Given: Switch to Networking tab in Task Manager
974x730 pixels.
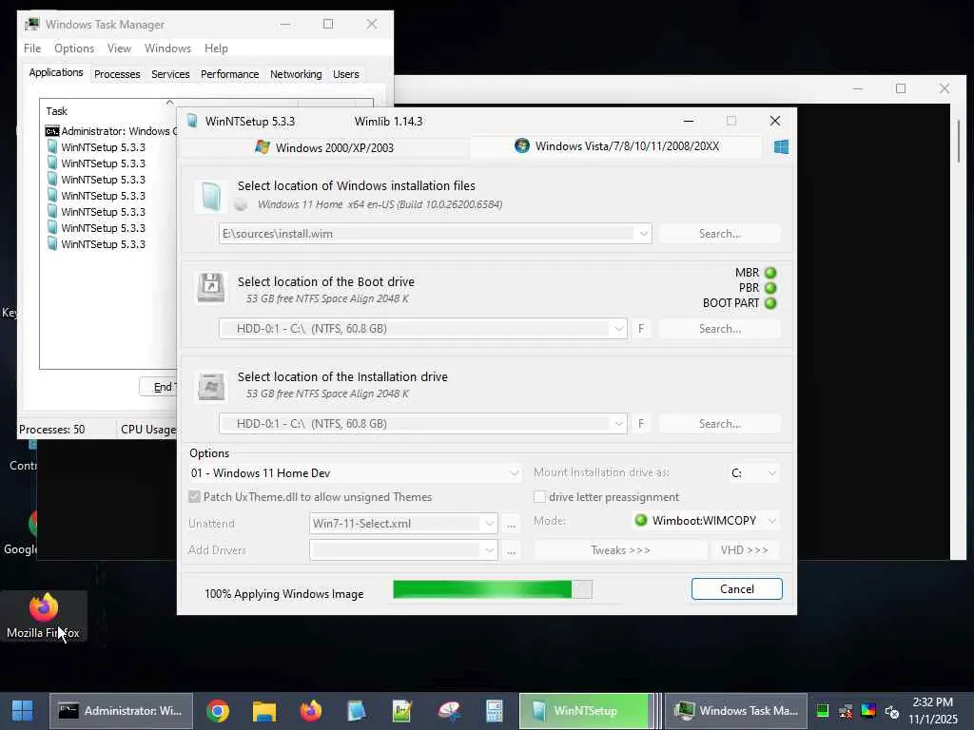Looking at the screenshot, I should click(x=296, y=74).
